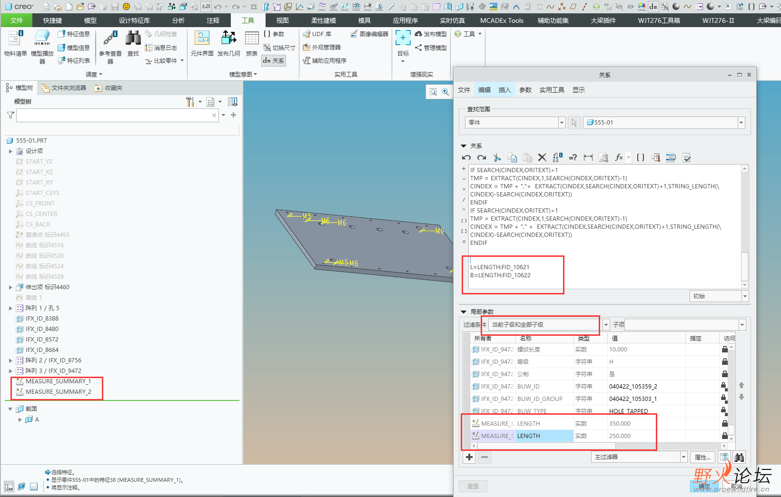Click the 属性... button
This screenshot has height=497, width=781.
(x=702, y=457)
